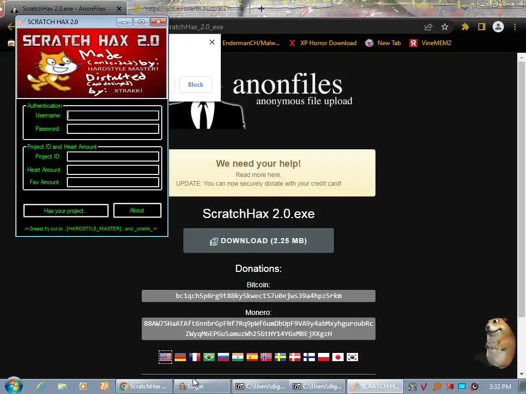Click Read more here link
The width and height of the screenshot is (526, 394).
pyautogui.click(x=258, y=174)
